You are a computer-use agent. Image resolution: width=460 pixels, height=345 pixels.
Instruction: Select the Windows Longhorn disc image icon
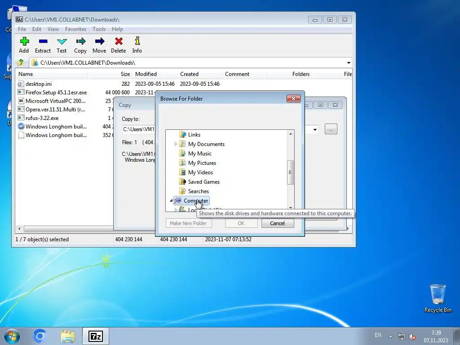tap(21, 126)
